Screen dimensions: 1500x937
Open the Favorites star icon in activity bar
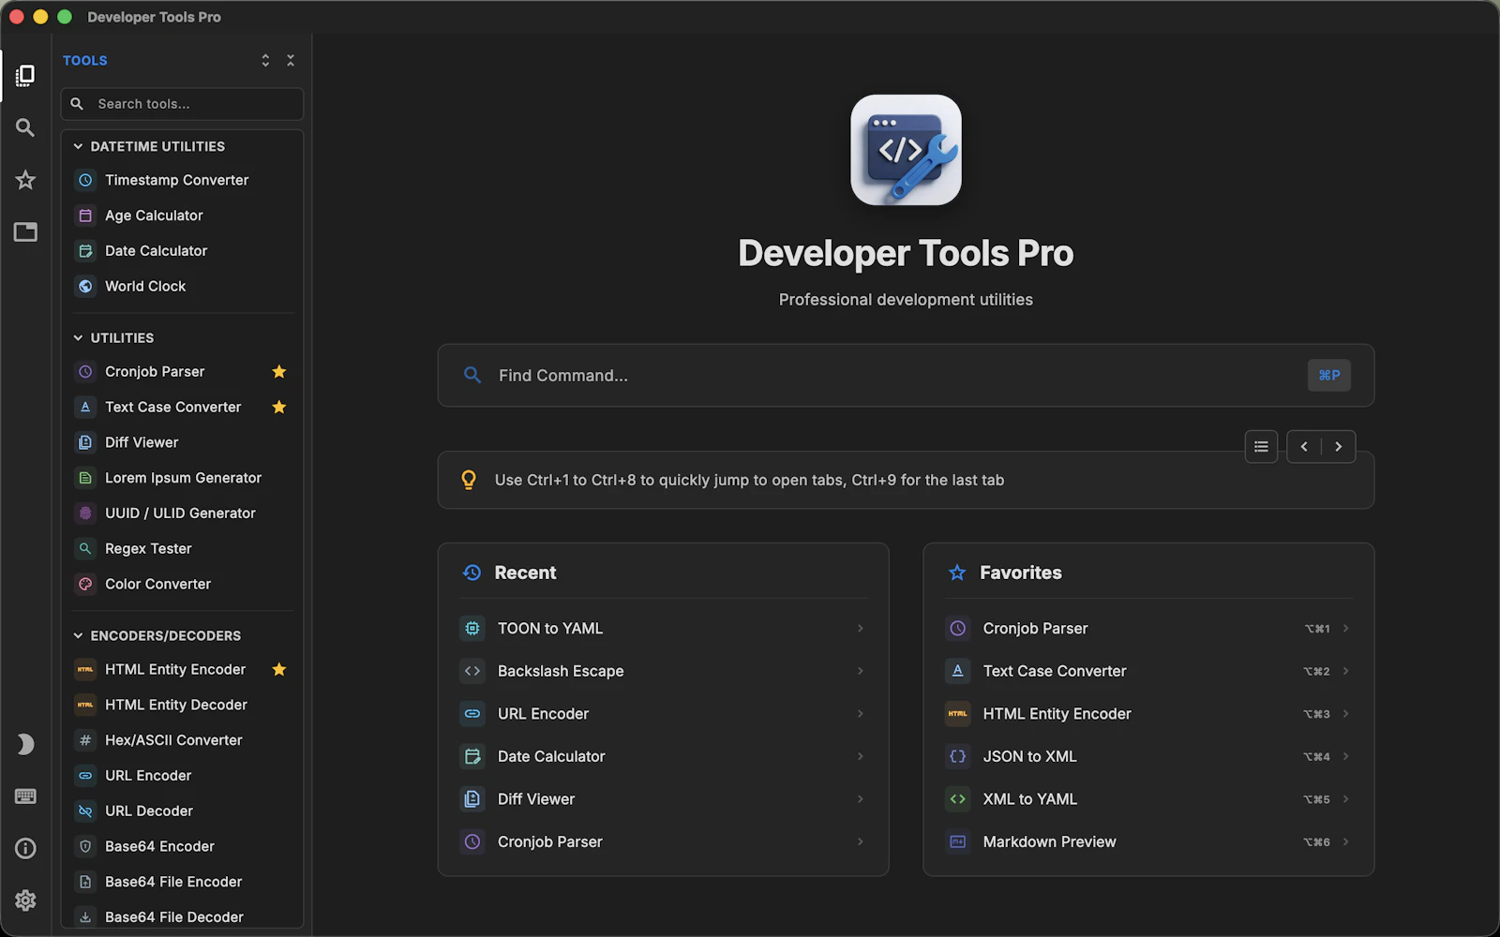click(25, 180)
